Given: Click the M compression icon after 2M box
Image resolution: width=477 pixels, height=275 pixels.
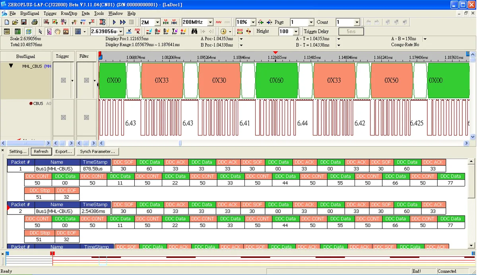Looking at the screenshot, I should [x=165, y=22].
